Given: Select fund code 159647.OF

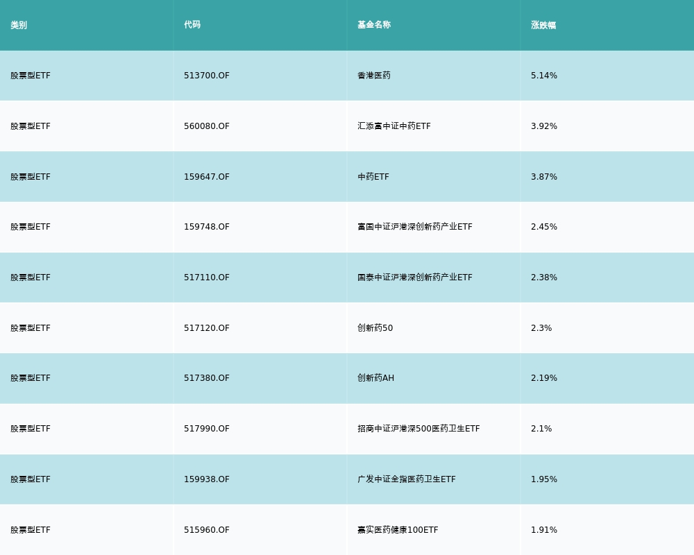Looking at the screenshot, I should click(207, 177).
